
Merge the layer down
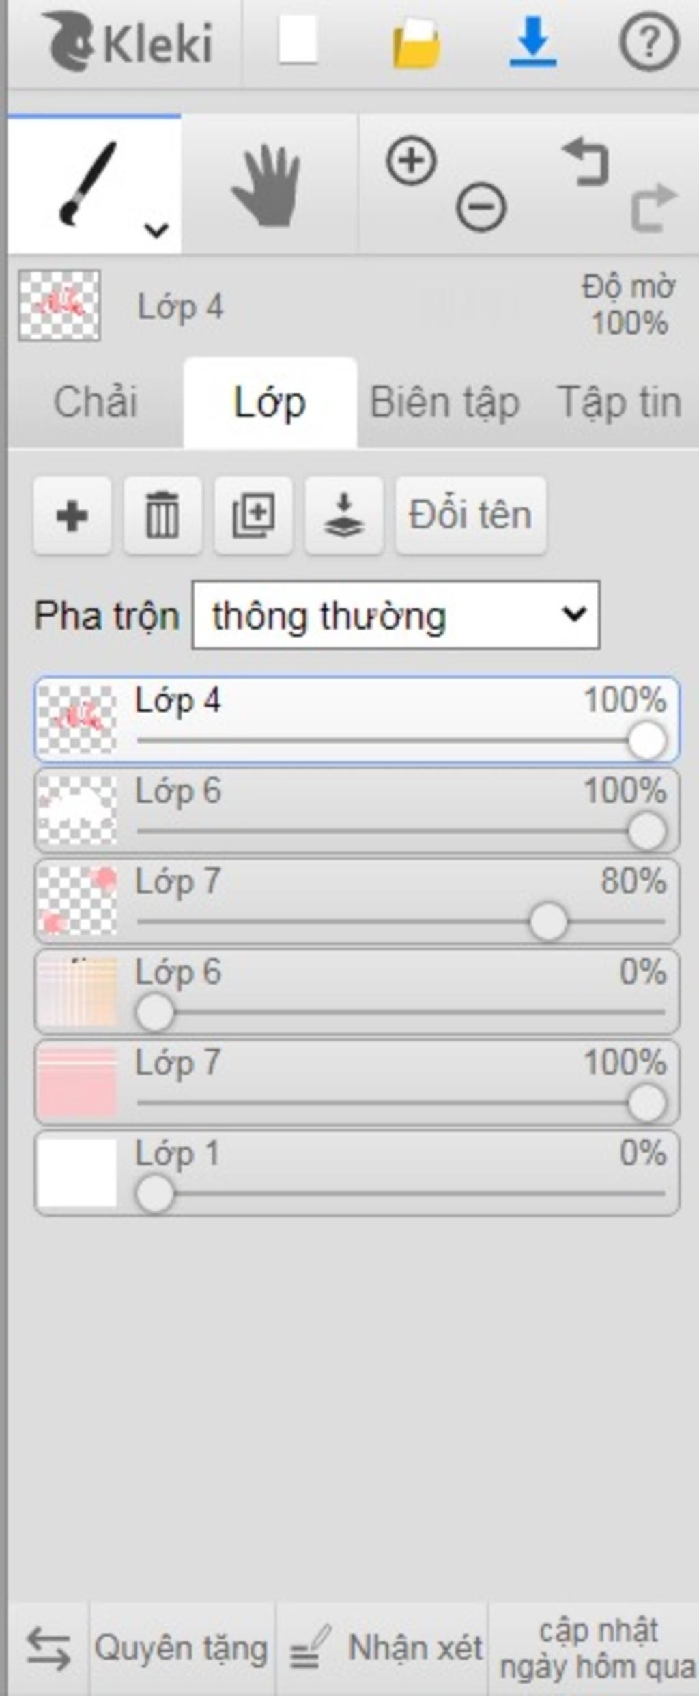344,515
